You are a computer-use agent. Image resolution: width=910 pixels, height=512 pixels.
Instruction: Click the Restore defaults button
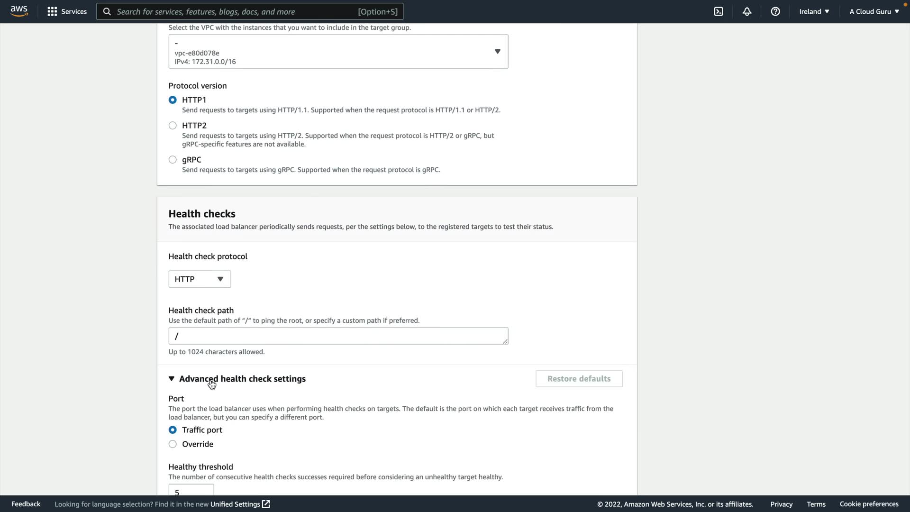[579, 379]
